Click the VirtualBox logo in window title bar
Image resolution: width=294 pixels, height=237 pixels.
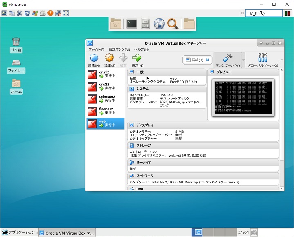(90, 43)
